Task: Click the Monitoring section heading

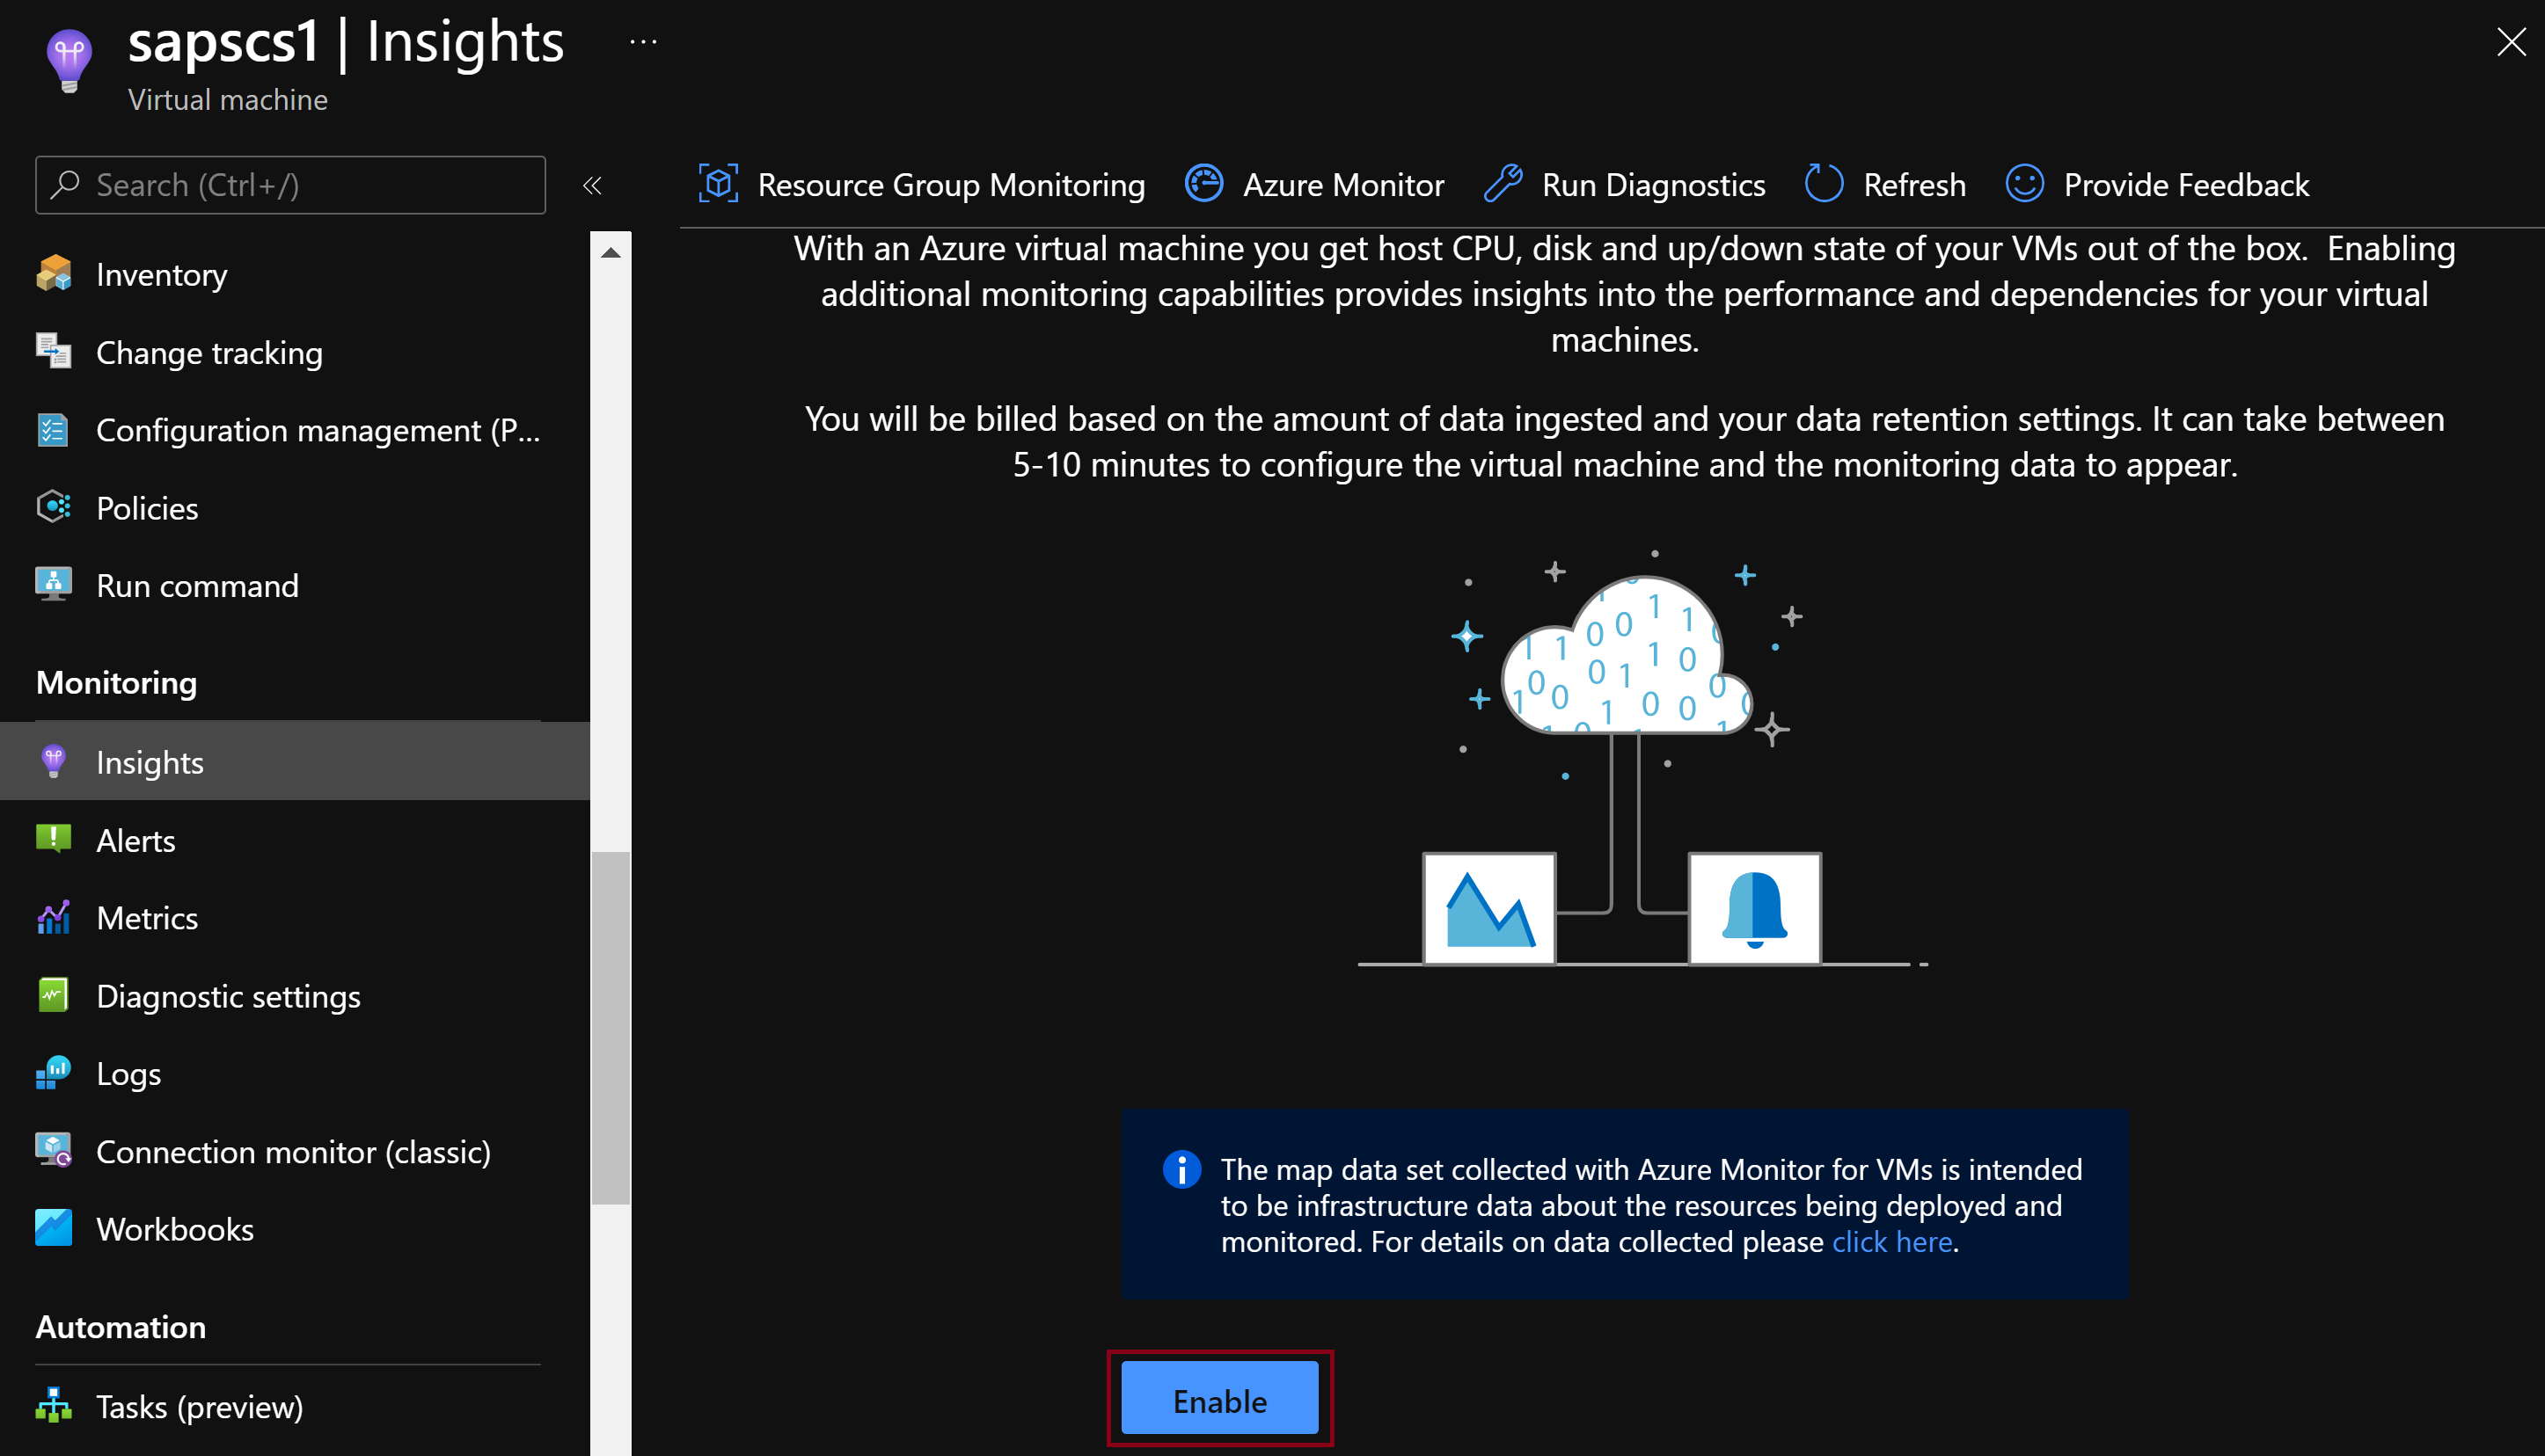Action: coord(116,682)
